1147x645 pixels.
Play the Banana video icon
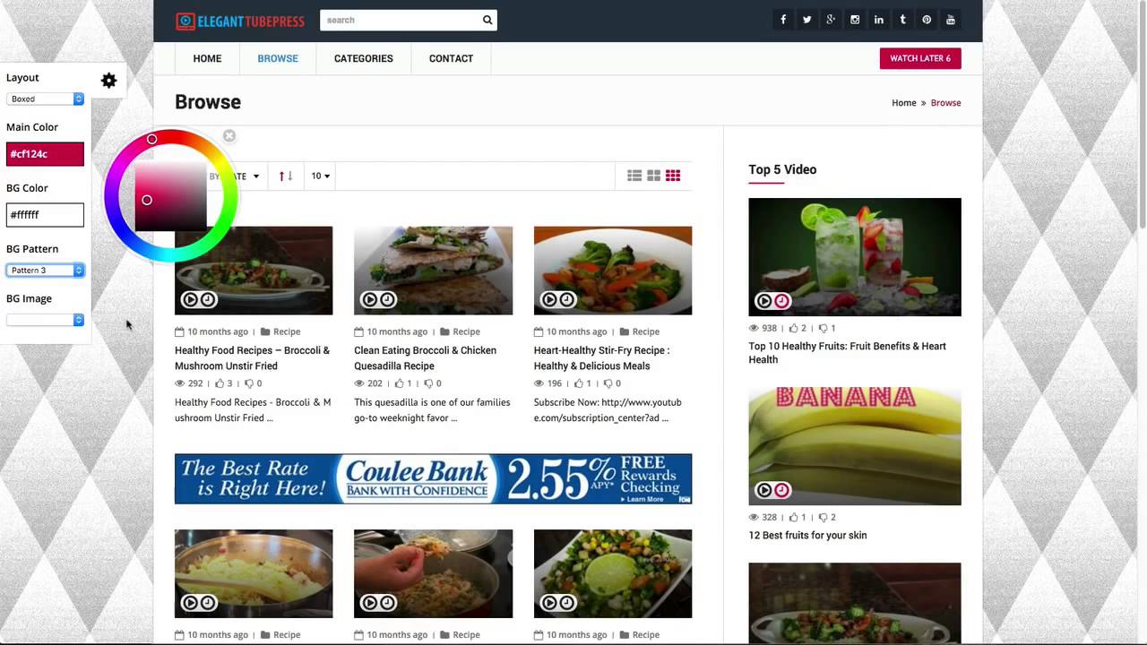764,490
